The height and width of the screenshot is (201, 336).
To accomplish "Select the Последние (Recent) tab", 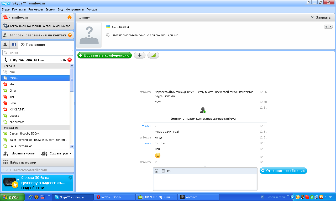I will 33,44.
